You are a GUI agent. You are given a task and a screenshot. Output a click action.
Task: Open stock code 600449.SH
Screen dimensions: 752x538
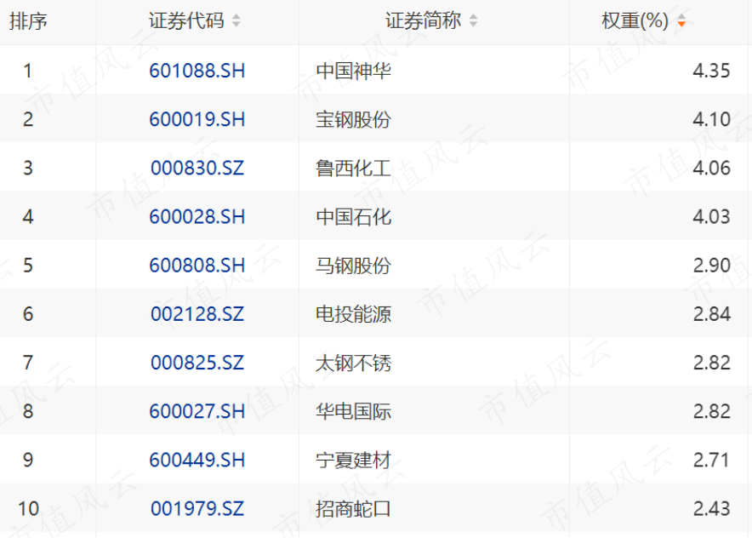coord(197,460)
